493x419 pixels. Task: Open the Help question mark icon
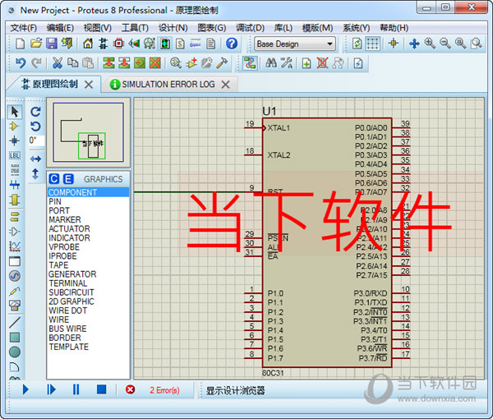pyautogui.click(x=232, y=44)
